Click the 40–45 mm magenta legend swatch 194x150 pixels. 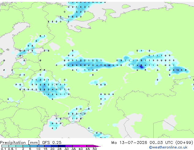point(83,146)
